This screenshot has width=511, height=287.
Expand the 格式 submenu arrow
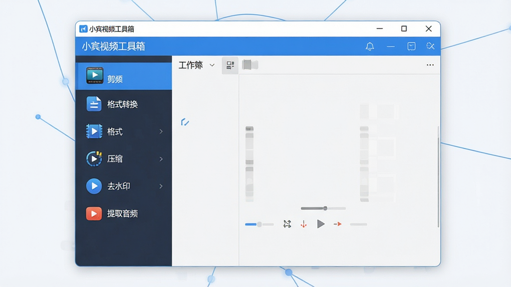[x=161, y=132]
